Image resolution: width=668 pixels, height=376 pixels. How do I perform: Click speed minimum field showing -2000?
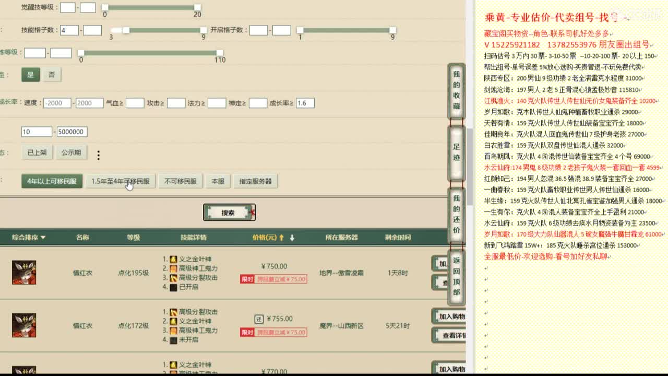click(57, 103)
